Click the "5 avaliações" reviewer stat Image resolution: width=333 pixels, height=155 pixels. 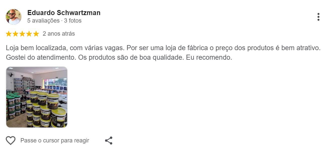(x=43, y=21)
